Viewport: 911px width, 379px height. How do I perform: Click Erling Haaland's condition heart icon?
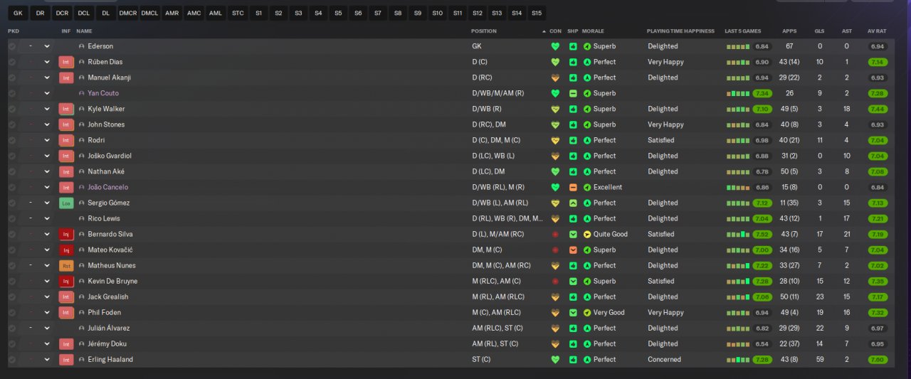click(555, 359)
